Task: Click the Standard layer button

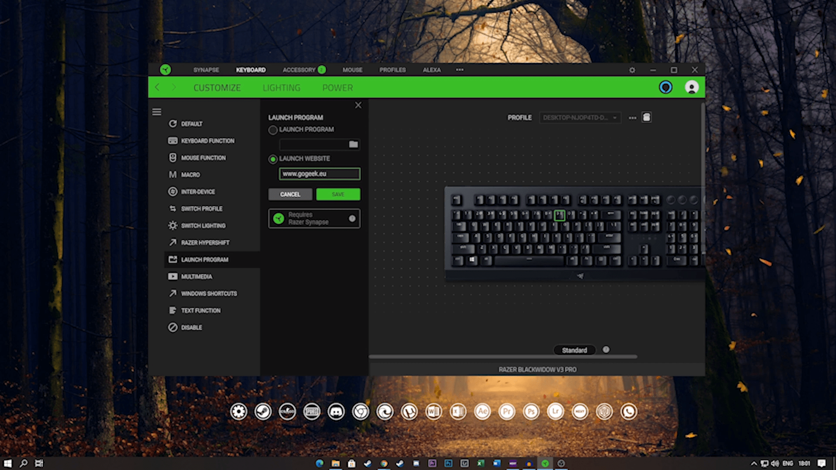Action: [574, 350]
